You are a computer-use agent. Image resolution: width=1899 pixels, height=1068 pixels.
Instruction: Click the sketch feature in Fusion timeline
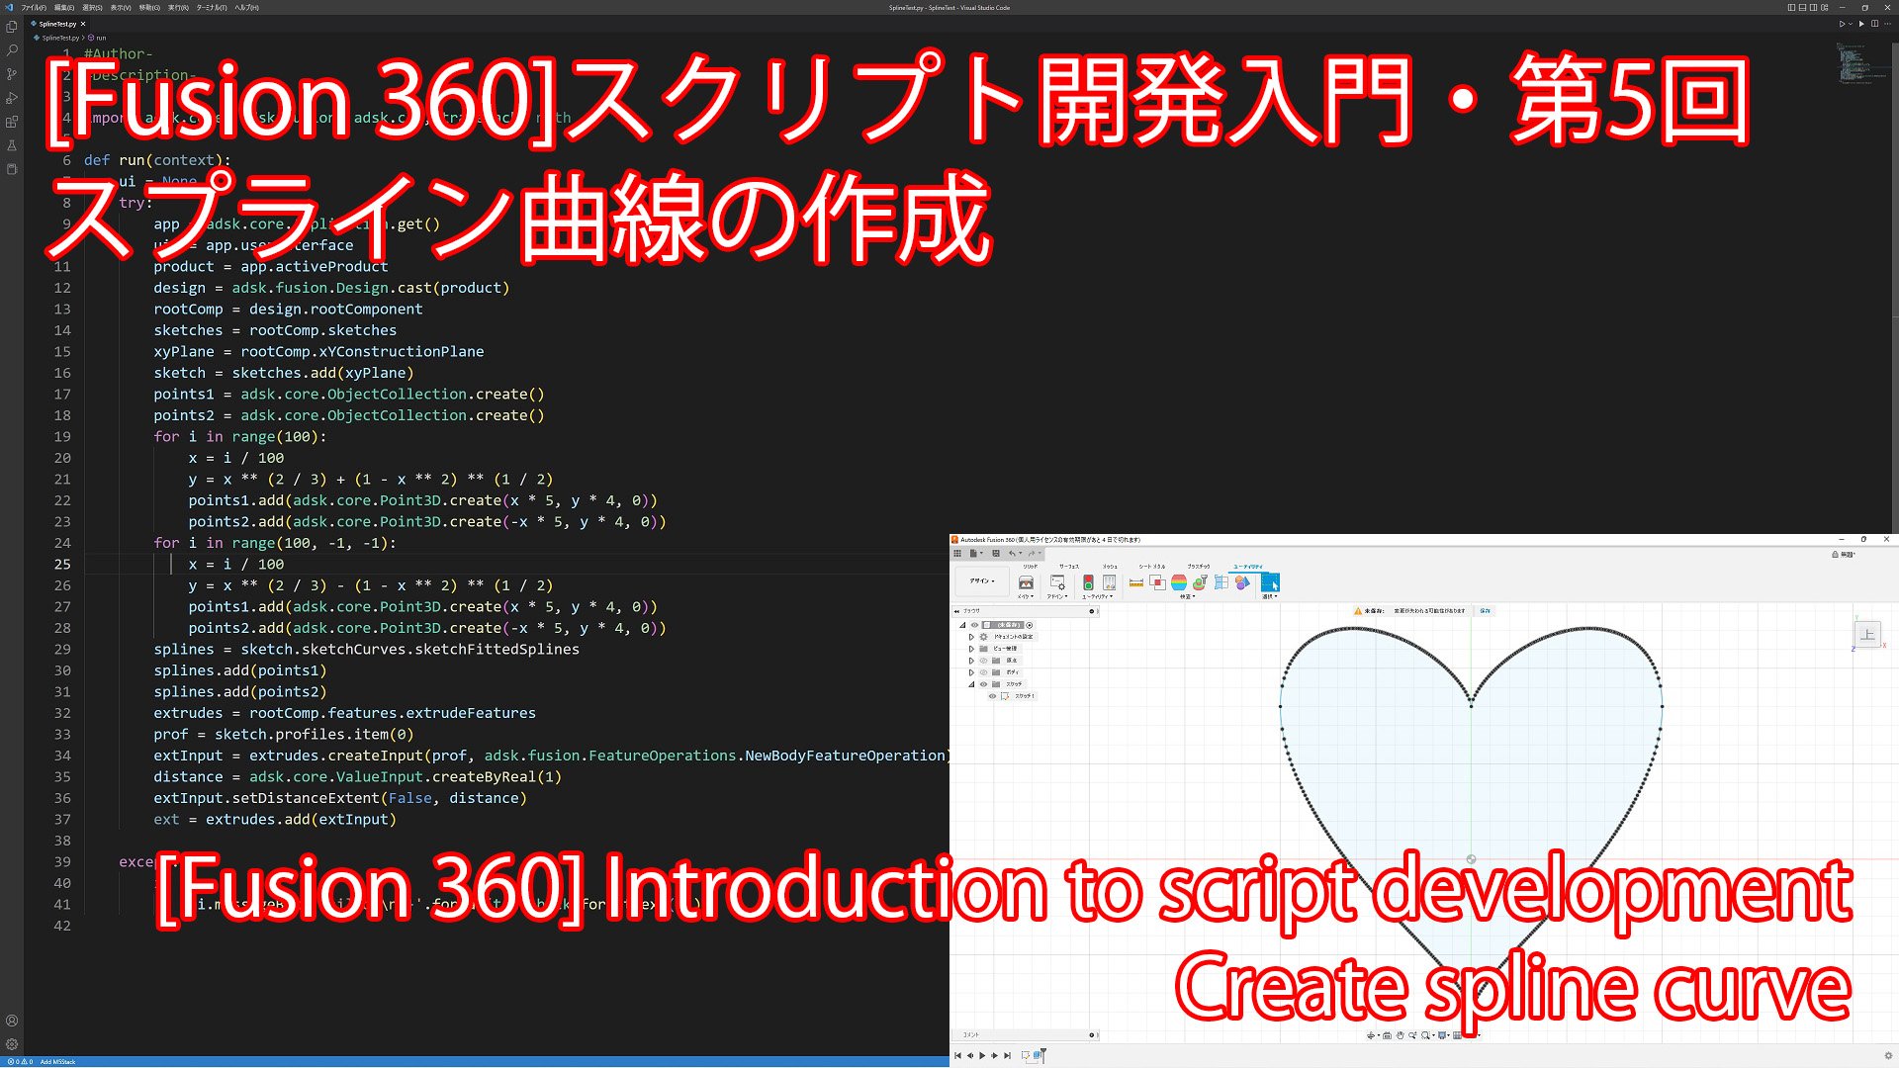click(x=1025, y=1055)
